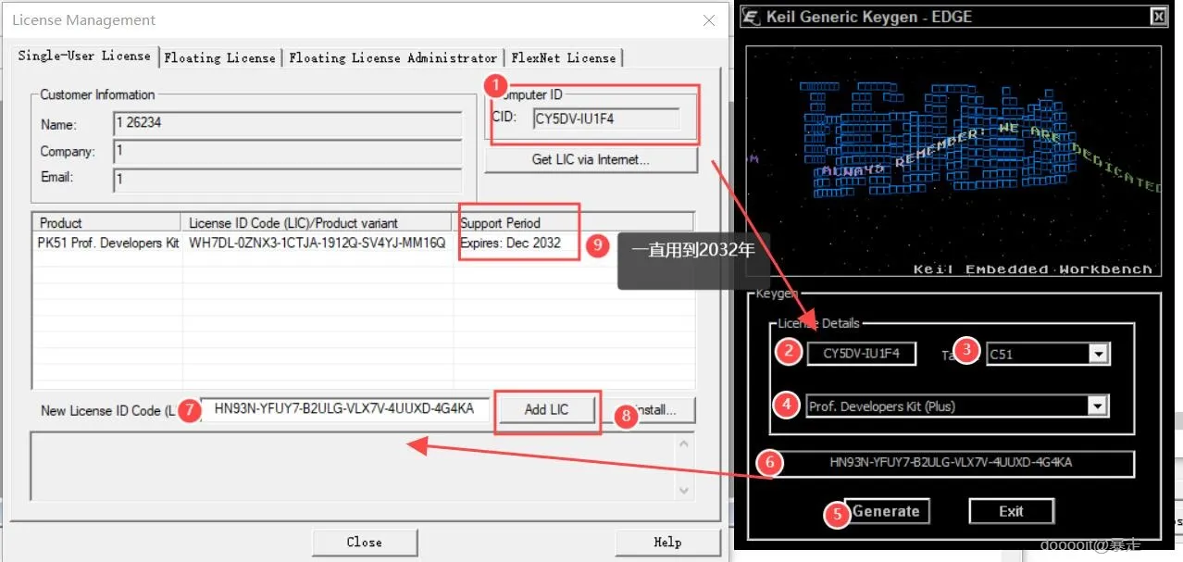Screen dimensions: 1183x562
Task: Switch to the Floating License tab
Action: click(x=220, y=57)
